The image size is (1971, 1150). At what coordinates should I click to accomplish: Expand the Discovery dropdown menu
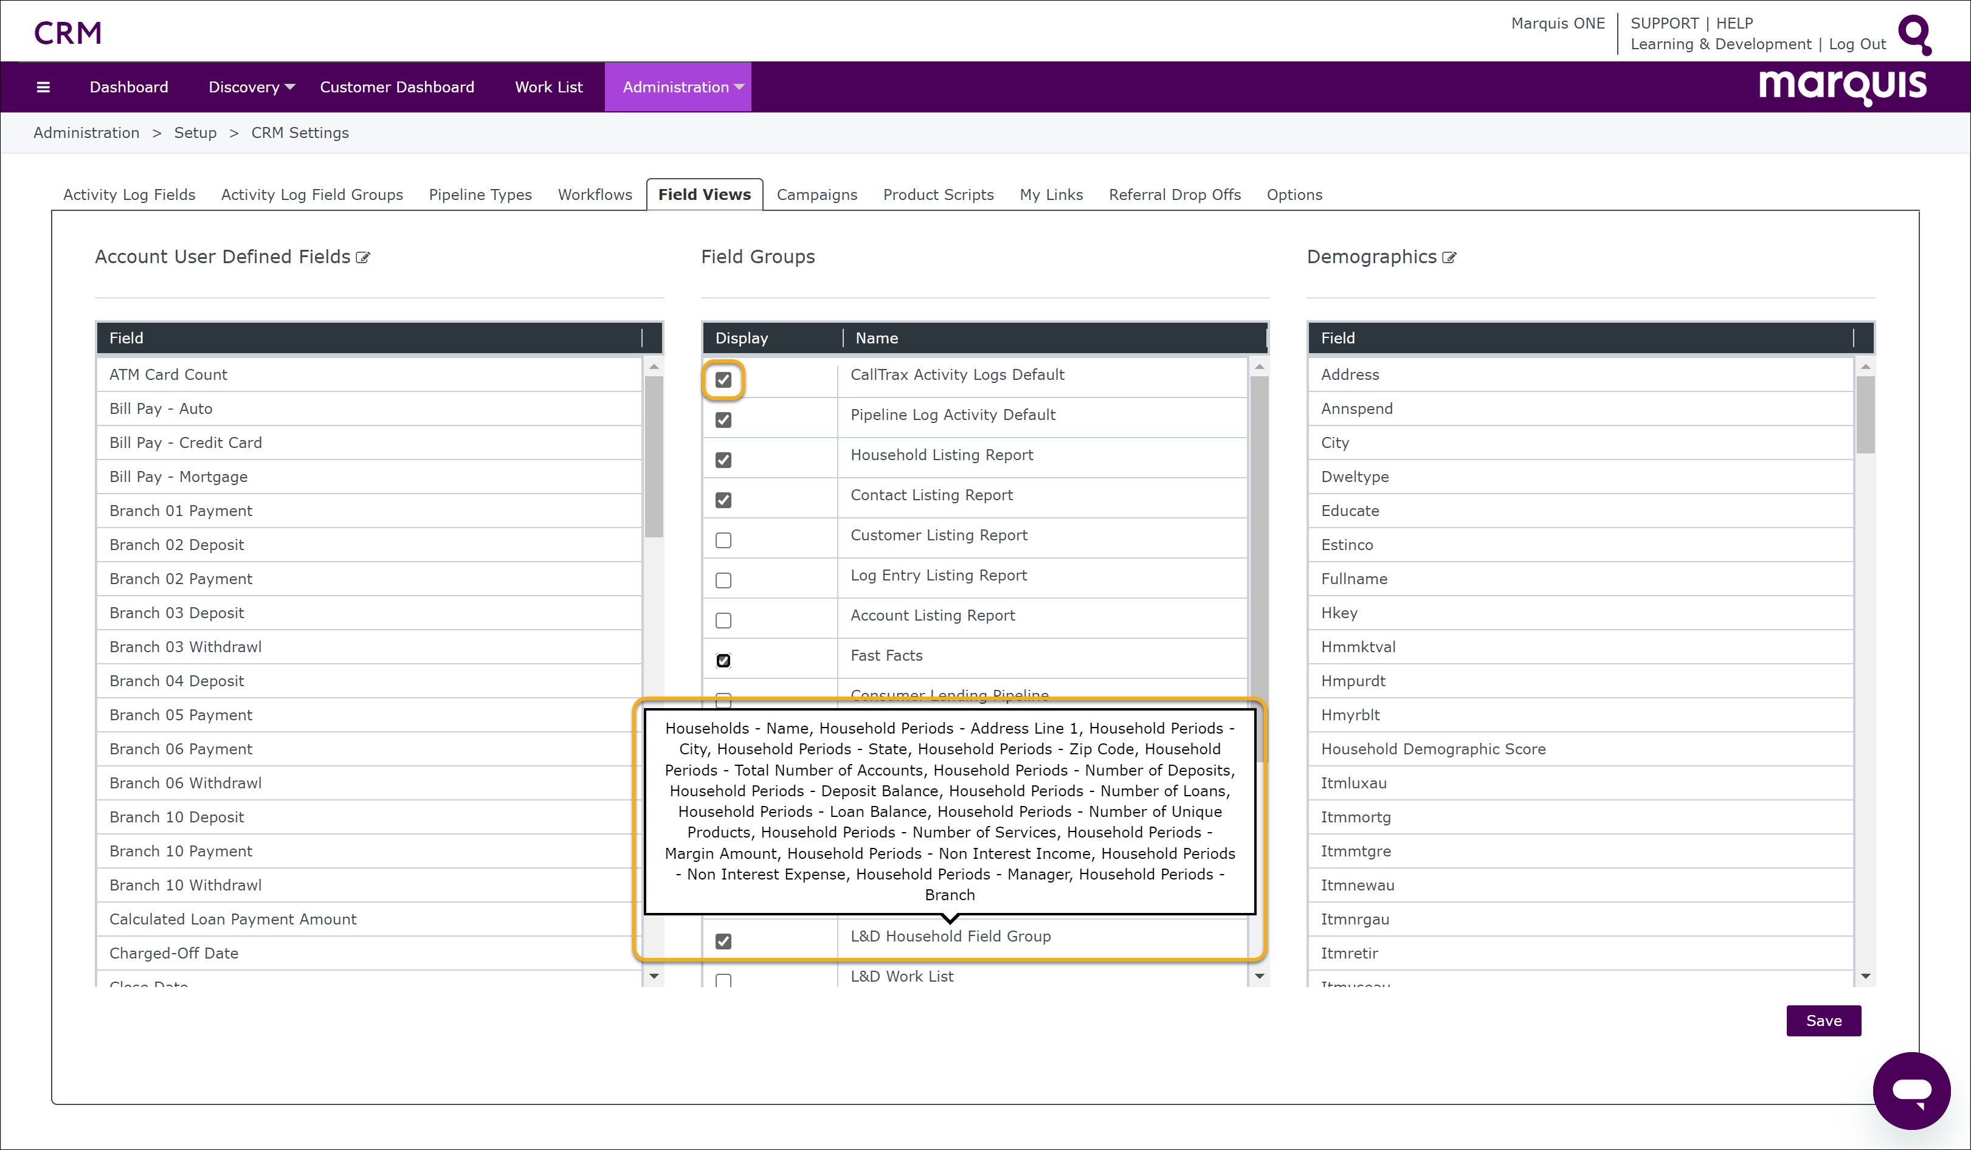click(251, 87)
